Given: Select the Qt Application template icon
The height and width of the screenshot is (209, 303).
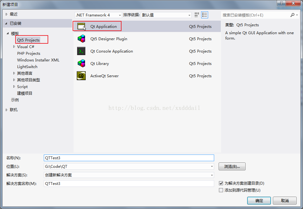Looking at the screenshot, I should pyautogui.click(x=81, y=26).
